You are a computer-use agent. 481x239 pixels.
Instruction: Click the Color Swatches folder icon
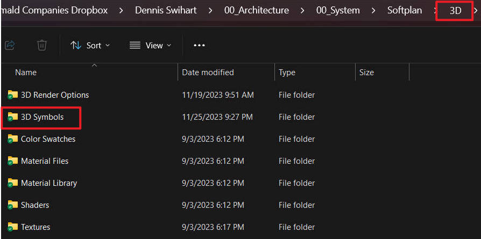pos(13,139)
